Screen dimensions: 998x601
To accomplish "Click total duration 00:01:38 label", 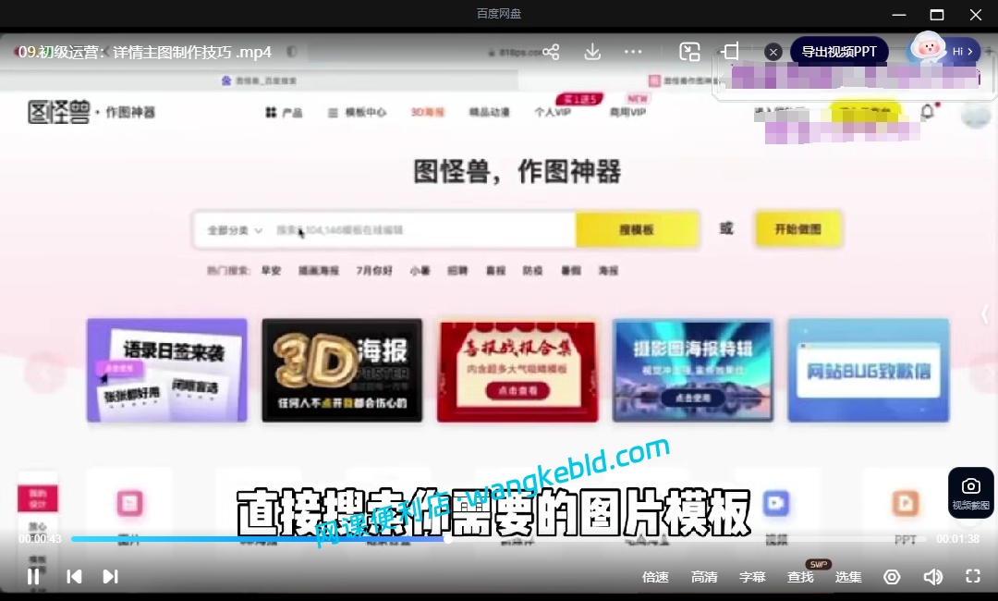I will [x=957, y=539].
